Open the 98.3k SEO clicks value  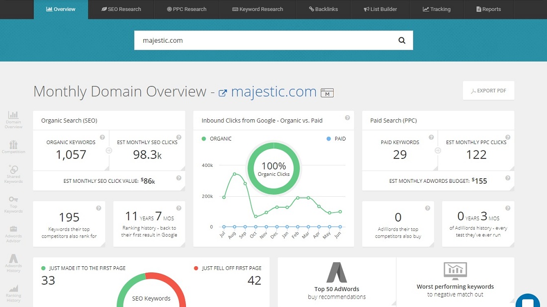(x=147, y=154)
